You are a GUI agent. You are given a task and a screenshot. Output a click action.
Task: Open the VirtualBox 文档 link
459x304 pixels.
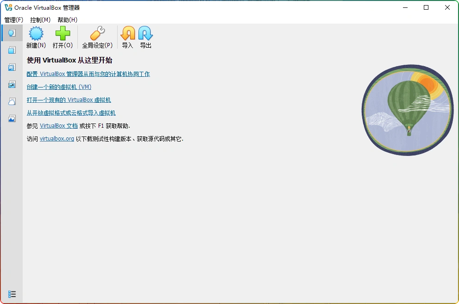click(59, 125)
